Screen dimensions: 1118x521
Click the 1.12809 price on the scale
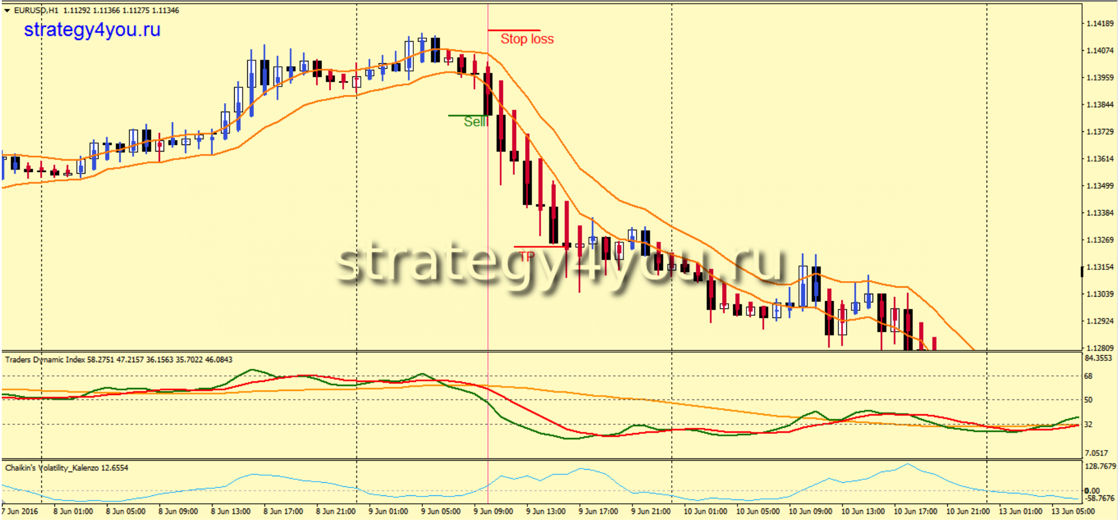click(x=1099, y=348)
